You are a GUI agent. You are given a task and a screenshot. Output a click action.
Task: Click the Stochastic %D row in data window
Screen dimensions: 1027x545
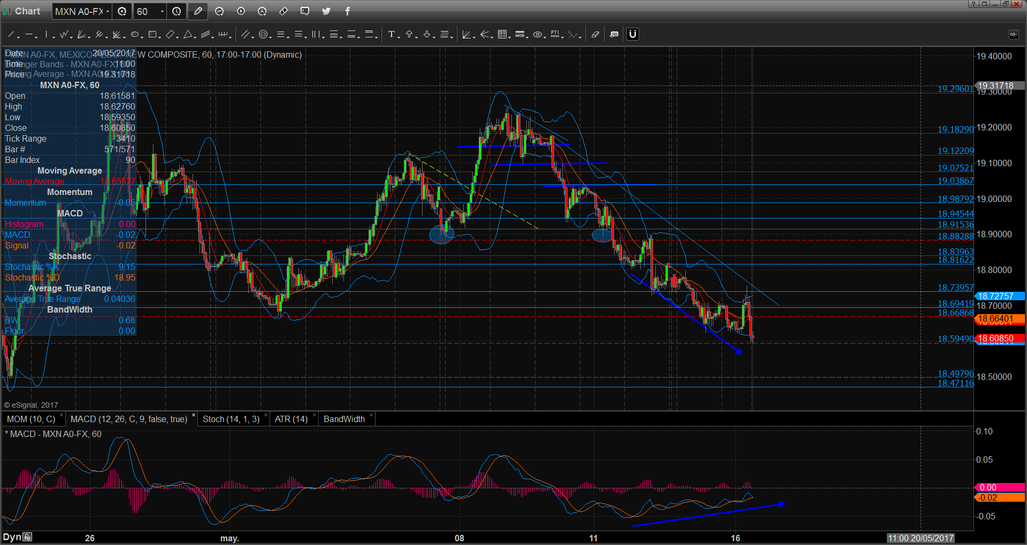click(70, 278)
